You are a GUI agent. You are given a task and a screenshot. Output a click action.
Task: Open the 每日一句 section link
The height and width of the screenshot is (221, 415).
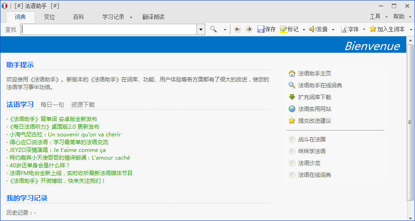pos(52,105)
